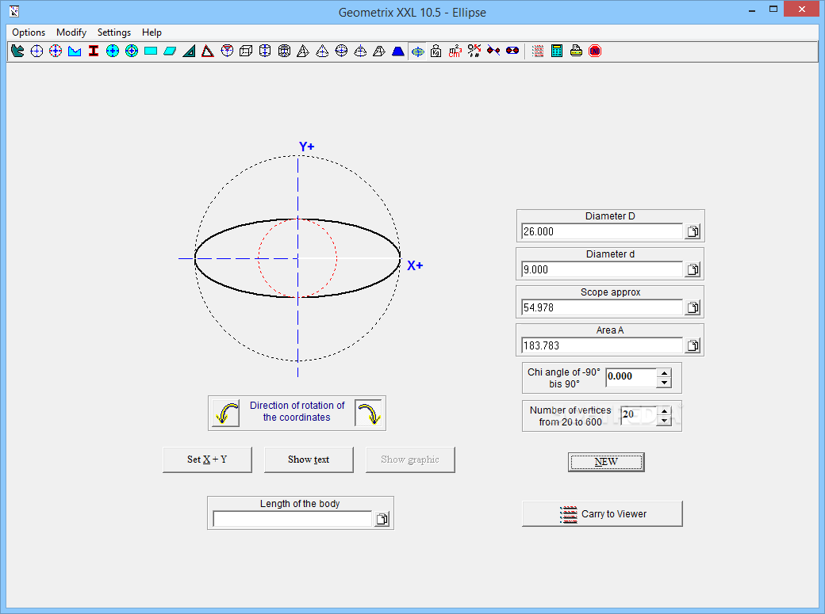Image resolution: width=825 pixels, height=614 pixels.
Task: Open the first pyramid tool
Action: 303,51
